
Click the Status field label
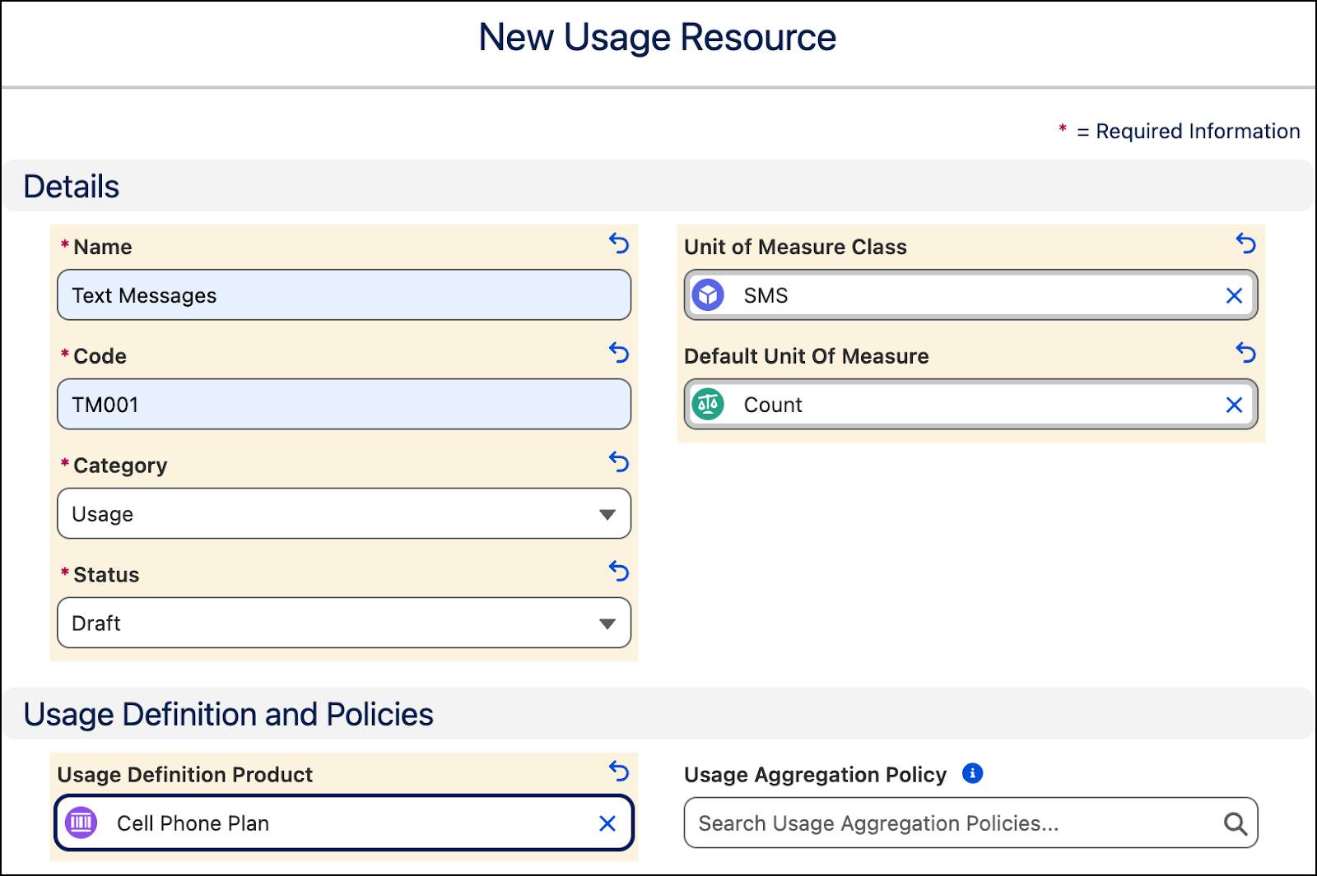(x=106, y=575)
